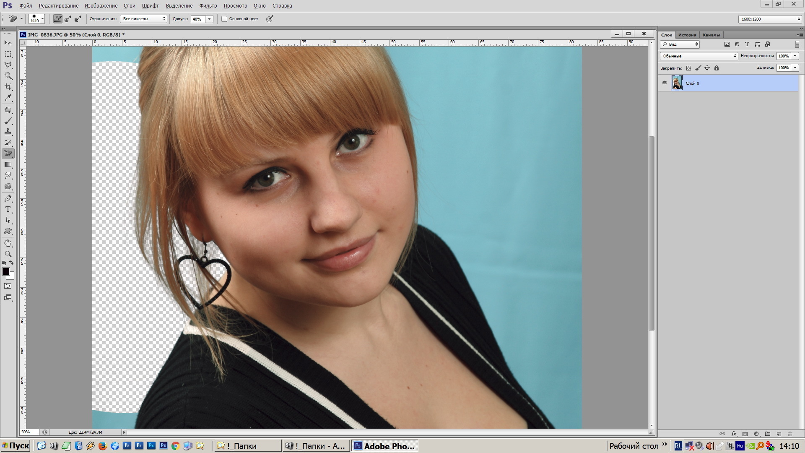The width and height of the screenshot is (805, 453).
Task: Open the 'Обычные' blend mode dropdown
Action: [x=699, y=56]
